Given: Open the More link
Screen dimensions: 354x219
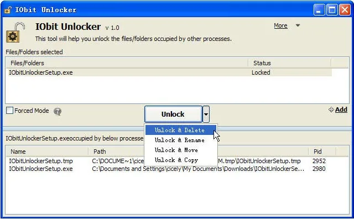Looking at the screenshot, I should (280, 25).
